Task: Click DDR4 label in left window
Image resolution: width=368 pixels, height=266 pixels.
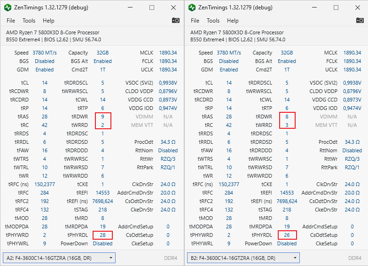Action: [171, 258]
